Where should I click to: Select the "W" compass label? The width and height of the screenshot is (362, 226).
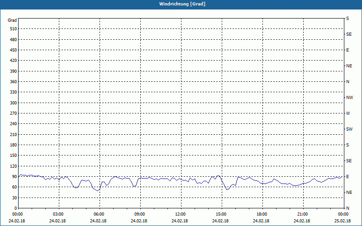tap(348, 113)
